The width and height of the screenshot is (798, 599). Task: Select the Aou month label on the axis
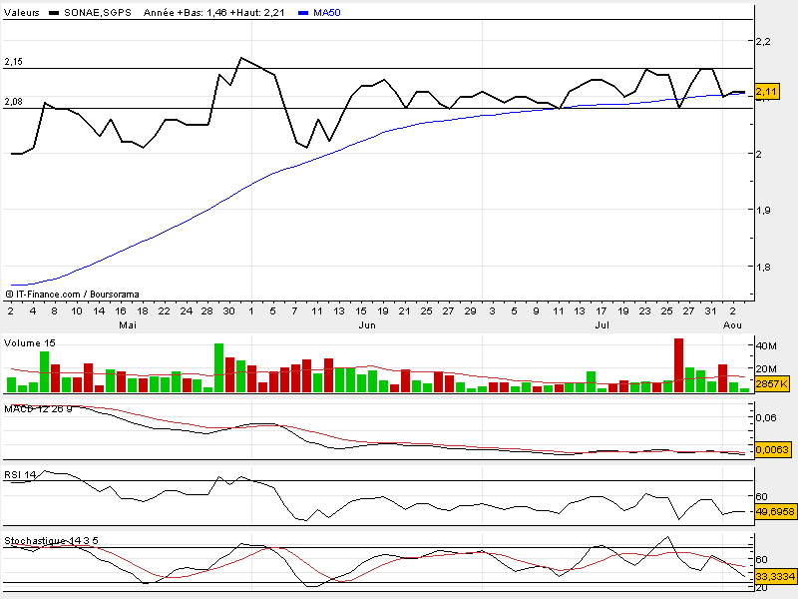(x=733, y=325)
